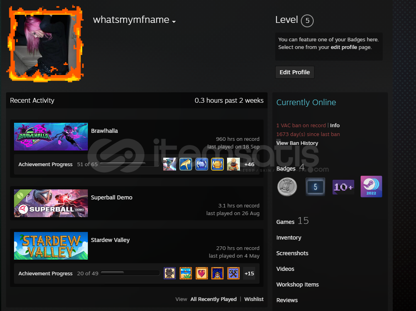Open the Stardew Valley title link
416x311 pixels.
[x=110, y=240]
